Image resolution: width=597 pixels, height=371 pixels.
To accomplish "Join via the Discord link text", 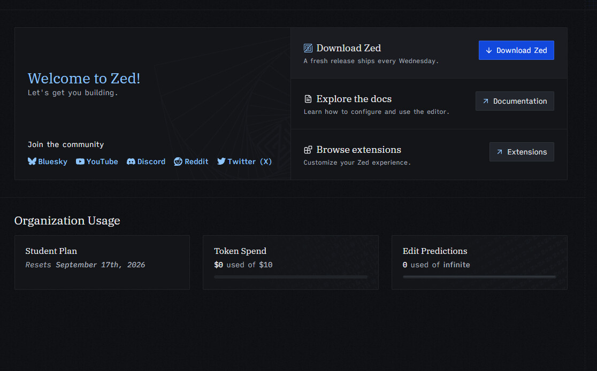I will pos(151,161).
